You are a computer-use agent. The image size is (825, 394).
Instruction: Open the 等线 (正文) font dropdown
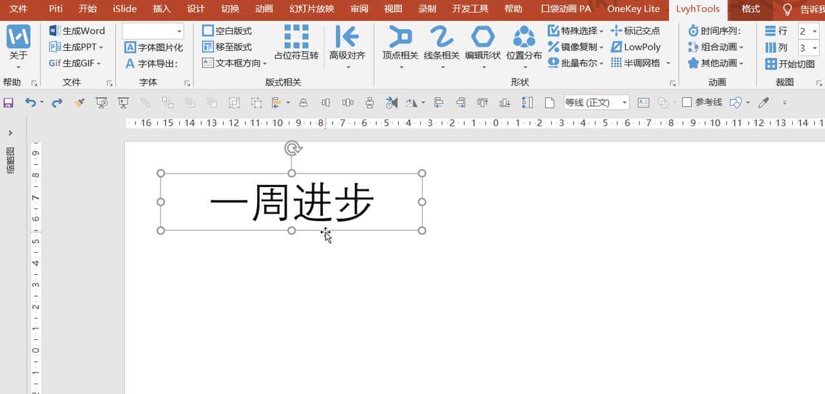tap(596, 102)
